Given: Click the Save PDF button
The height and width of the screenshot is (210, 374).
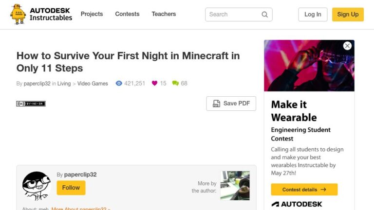Looking at the screenshot, I should pyautogui.click(x=231, y=104).
